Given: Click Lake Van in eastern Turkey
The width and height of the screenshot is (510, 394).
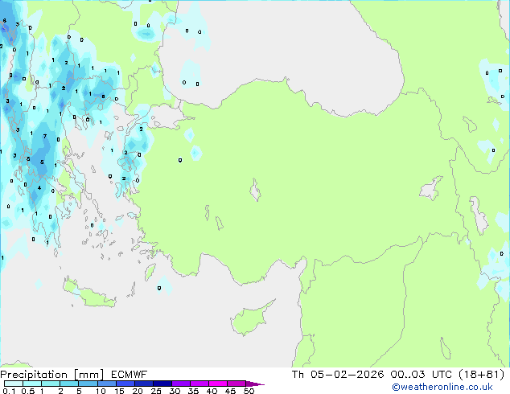Looking at the screenshot, I should click(432, 189).
